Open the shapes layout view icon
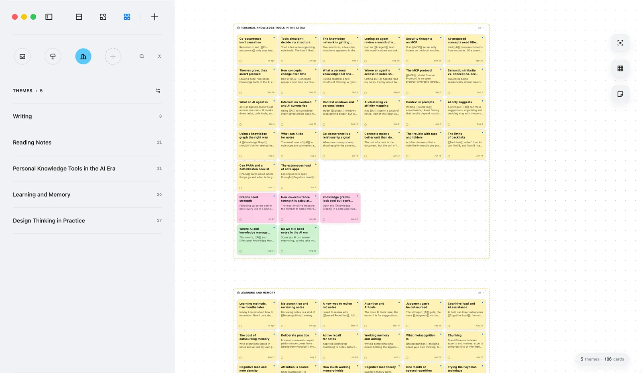642x373 pixels. [103, 17]
